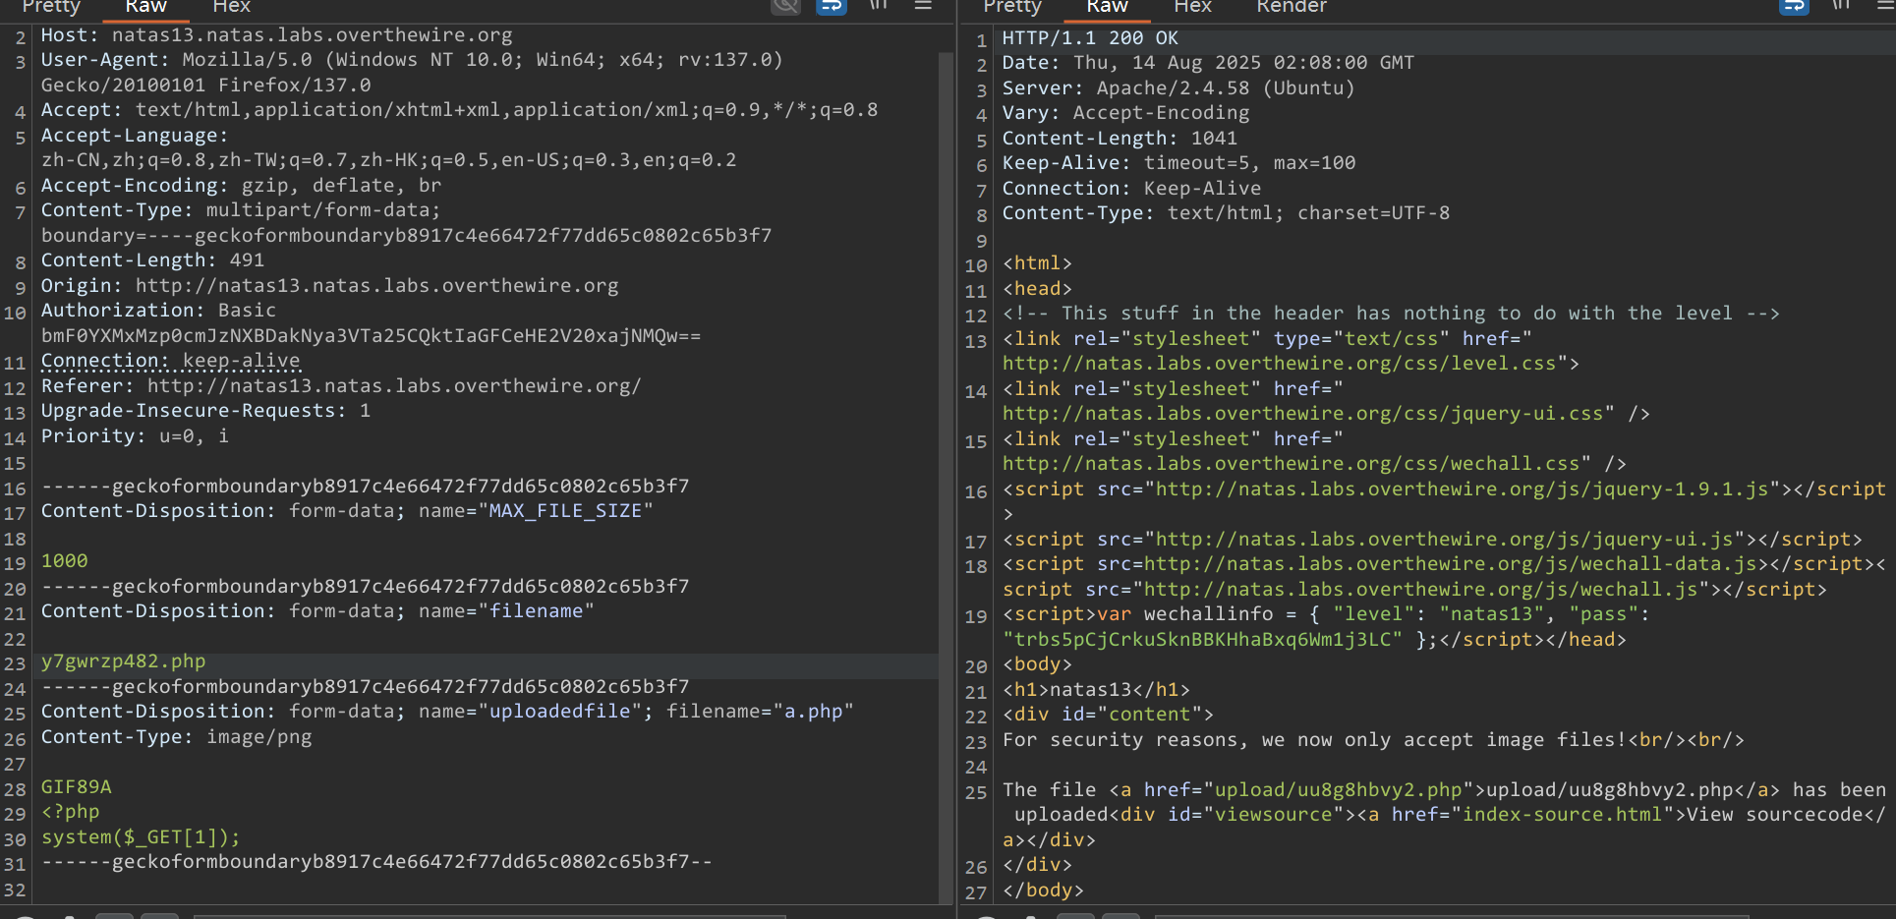The width and height of the screenshot is (1896, 919).
Task: Click the Connection: keep-alive request line
Action: pos(170,361)
